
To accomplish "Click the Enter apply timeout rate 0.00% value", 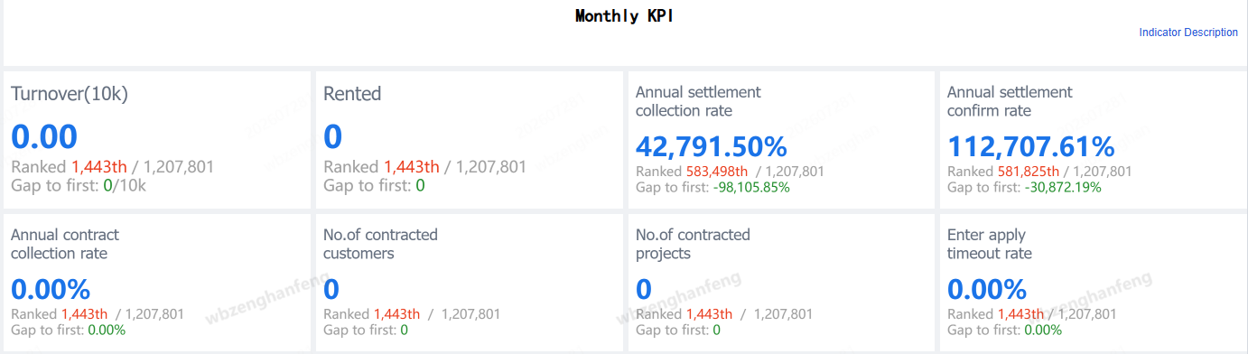I will point(987,289).
